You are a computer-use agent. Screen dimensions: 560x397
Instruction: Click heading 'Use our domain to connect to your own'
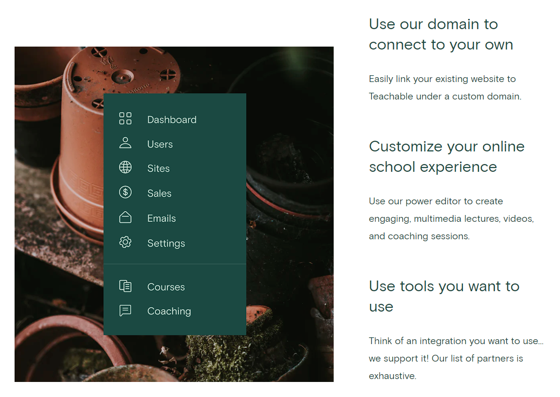(x=441, y=34)
